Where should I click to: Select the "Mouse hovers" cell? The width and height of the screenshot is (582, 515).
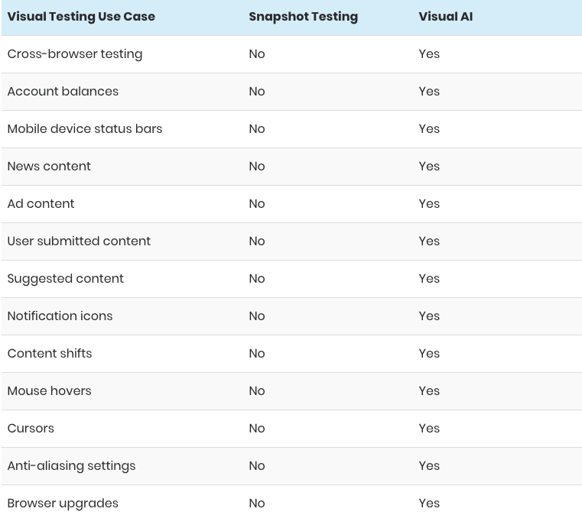[x=49, y=390]
